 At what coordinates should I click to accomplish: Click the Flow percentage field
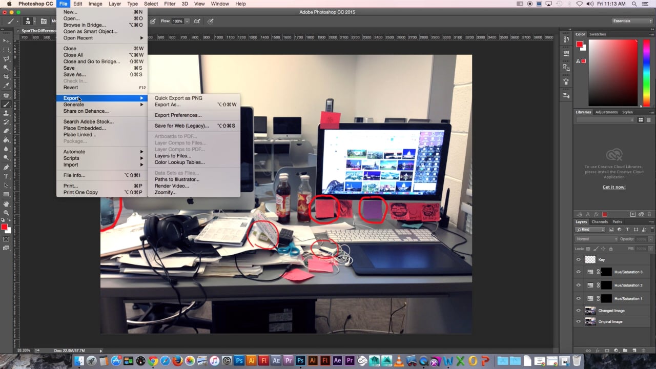[x=177, y=22]
